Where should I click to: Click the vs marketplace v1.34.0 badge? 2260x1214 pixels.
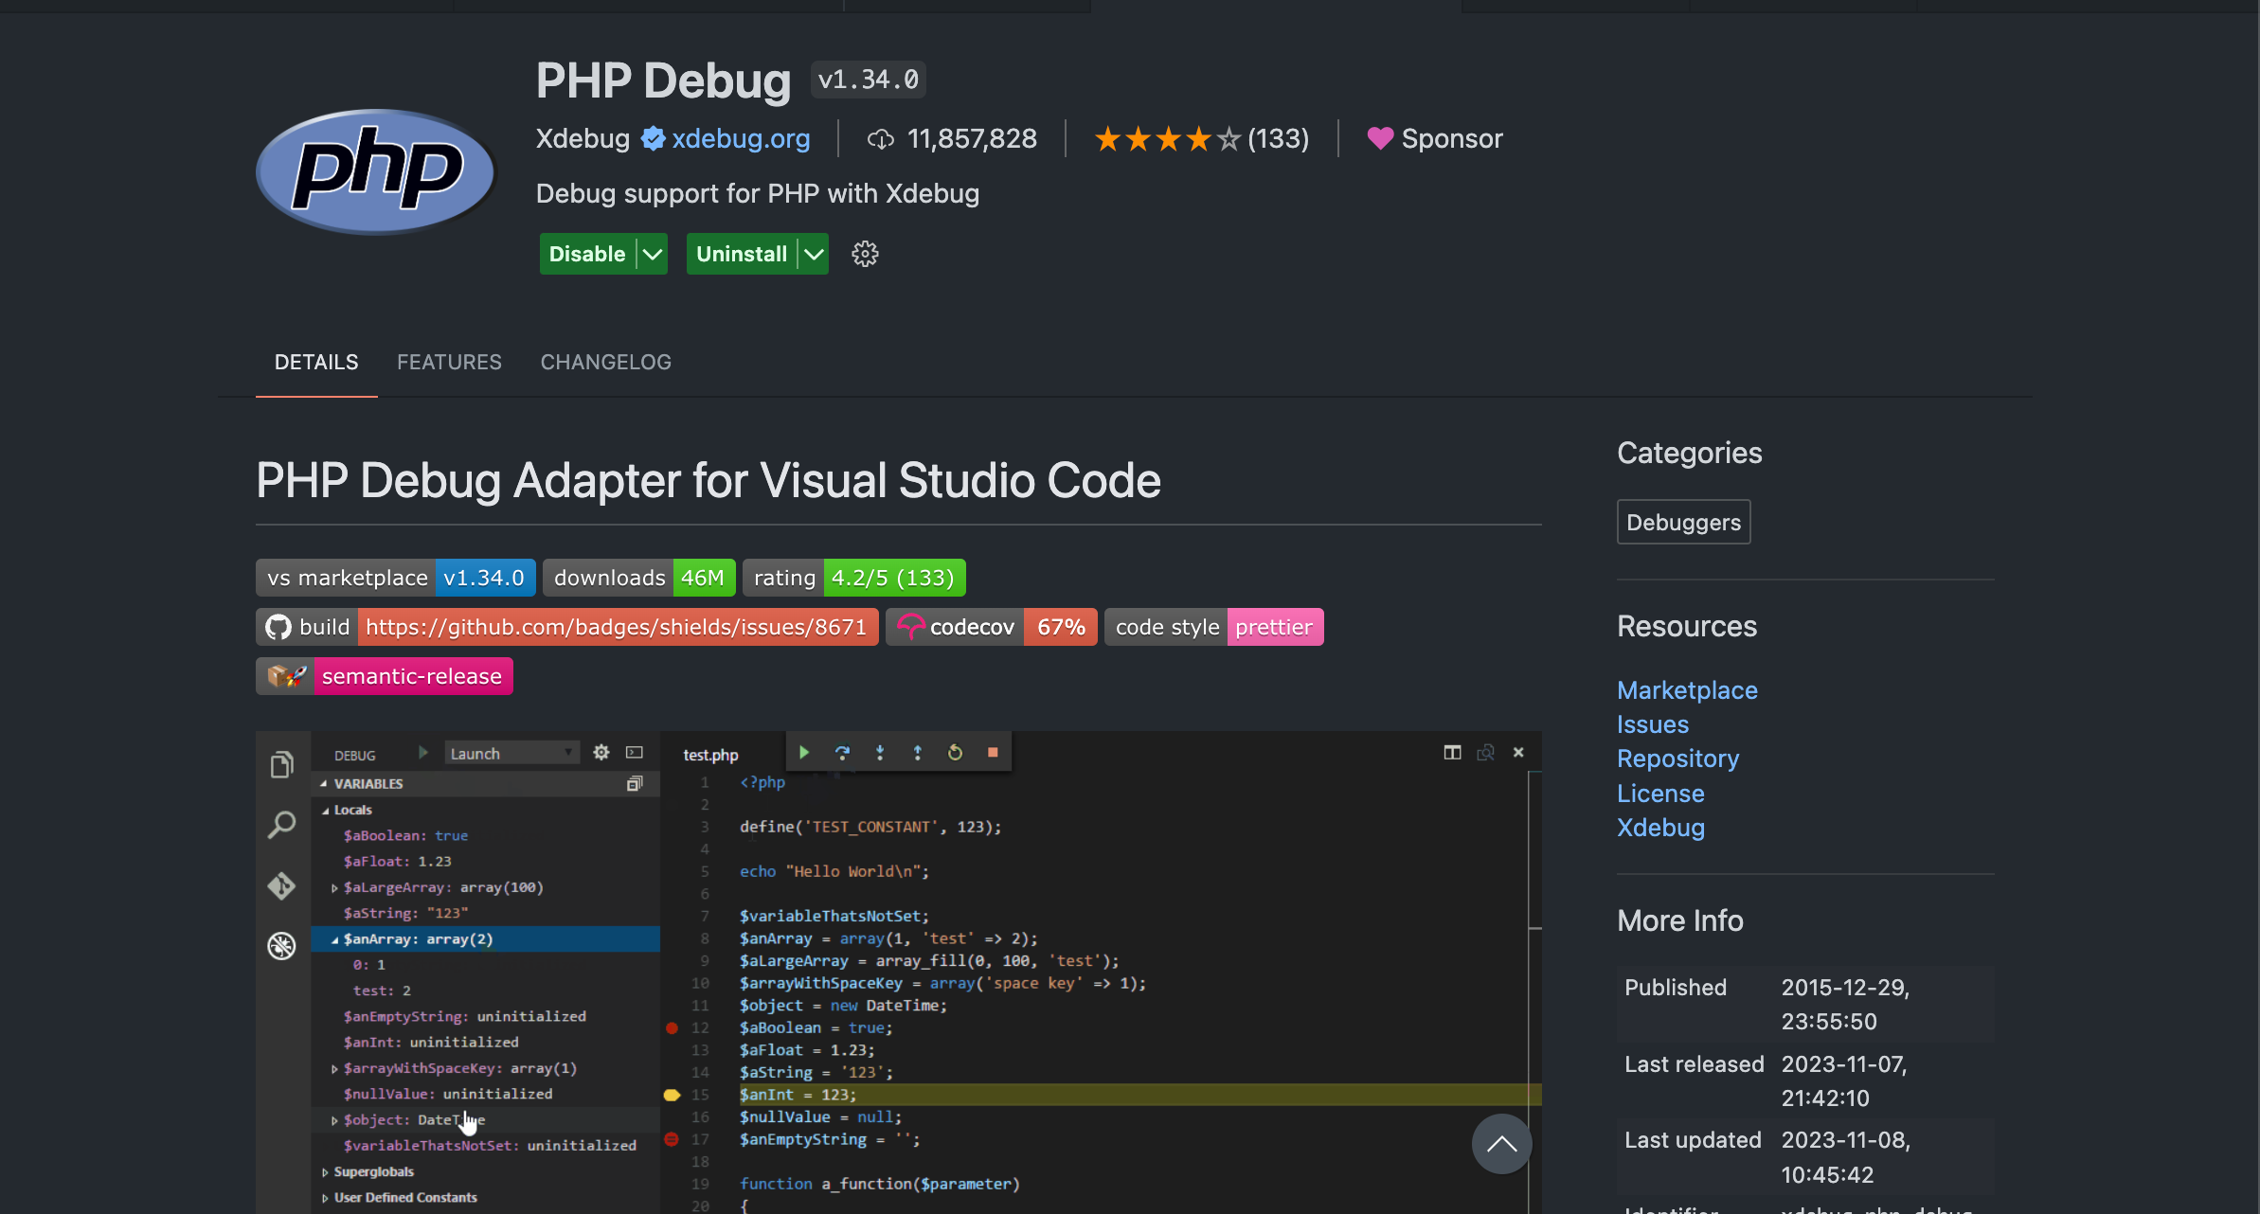(396, 578)
